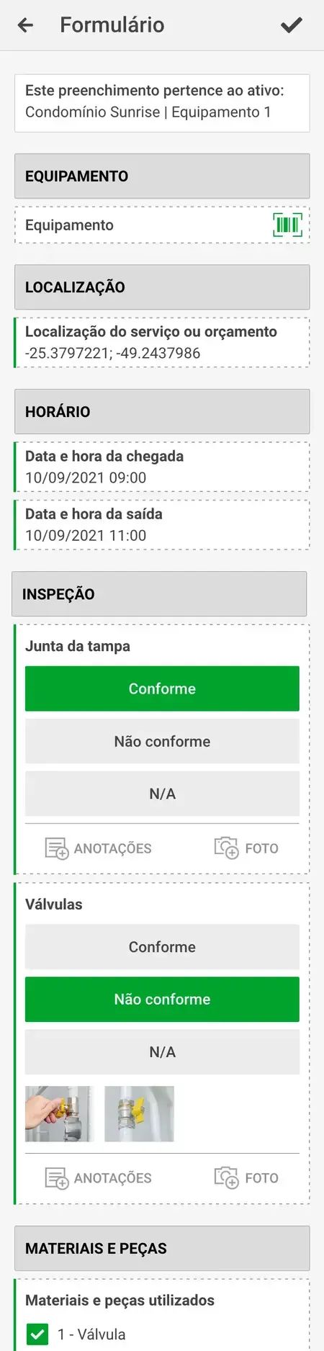
Task: Edit the Data e hora da chegada field
Action: 162,467
